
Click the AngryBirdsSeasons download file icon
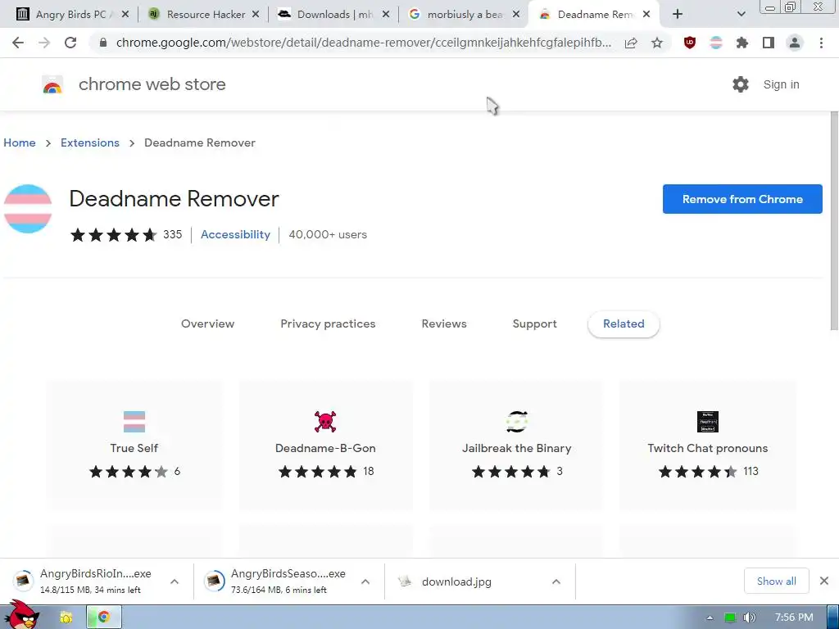[214, 581]
